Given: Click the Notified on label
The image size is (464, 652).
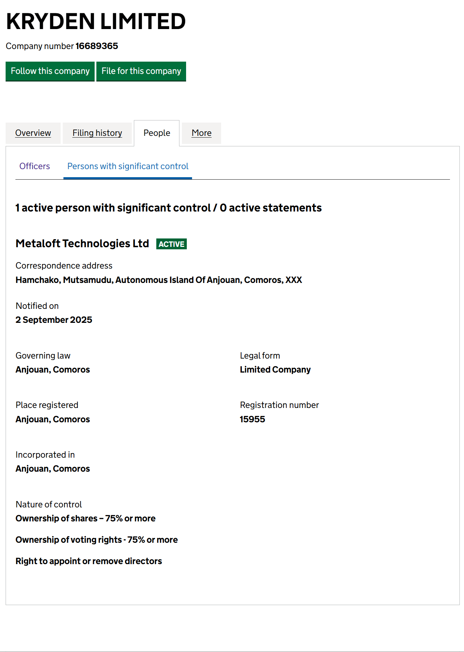Looking at the screenshot, I should pyautogui.click(x=37, y=306).
